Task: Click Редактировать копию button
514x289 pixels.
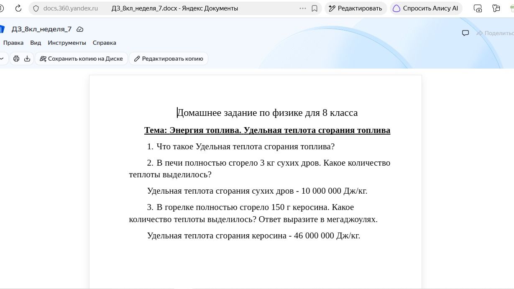Action: (x=169, y=59)
